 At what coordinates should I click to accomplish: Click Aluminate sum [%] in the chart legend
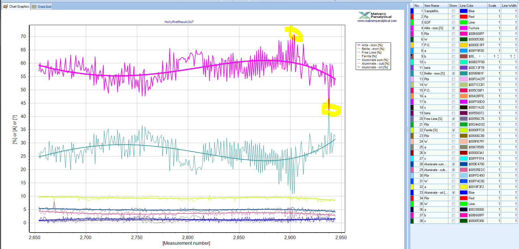tap(375, 60)
